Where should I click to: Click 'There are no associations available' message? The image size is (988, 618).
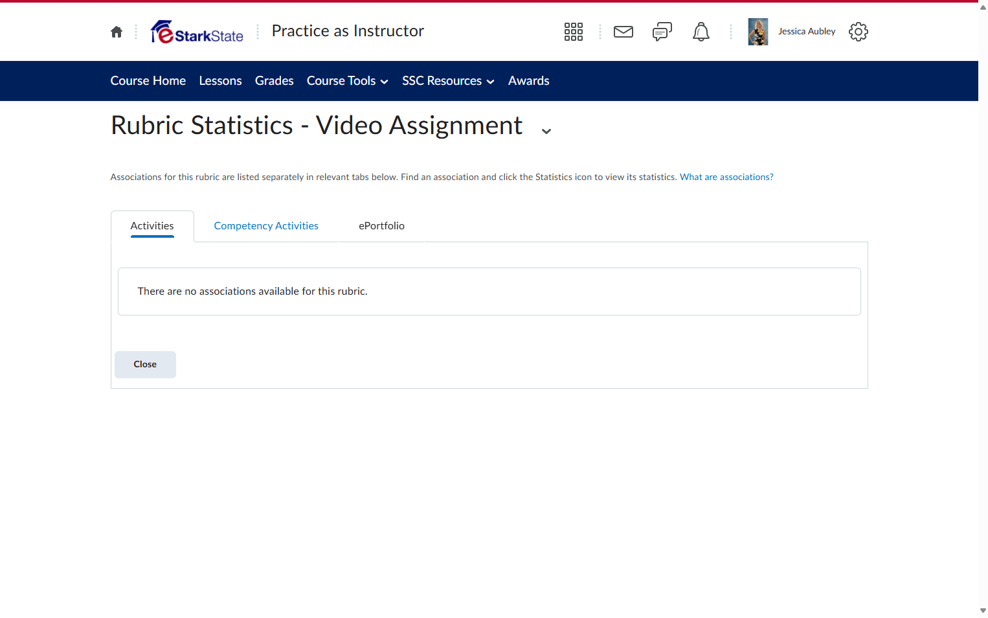pos(253,292)
